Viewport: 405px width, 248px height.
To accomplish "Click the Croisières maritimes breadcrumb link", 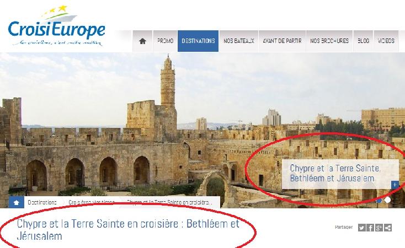I will [92, 203].
